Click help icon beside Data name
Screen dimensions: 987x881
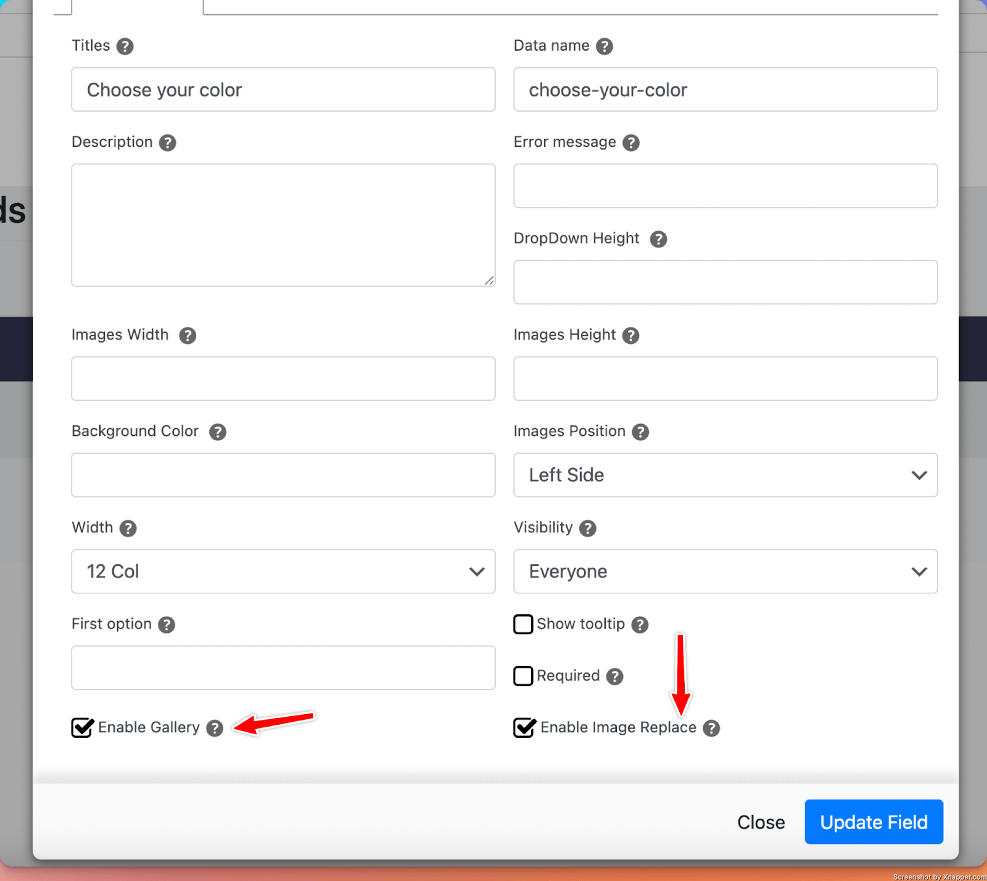(x=604, y=46)
